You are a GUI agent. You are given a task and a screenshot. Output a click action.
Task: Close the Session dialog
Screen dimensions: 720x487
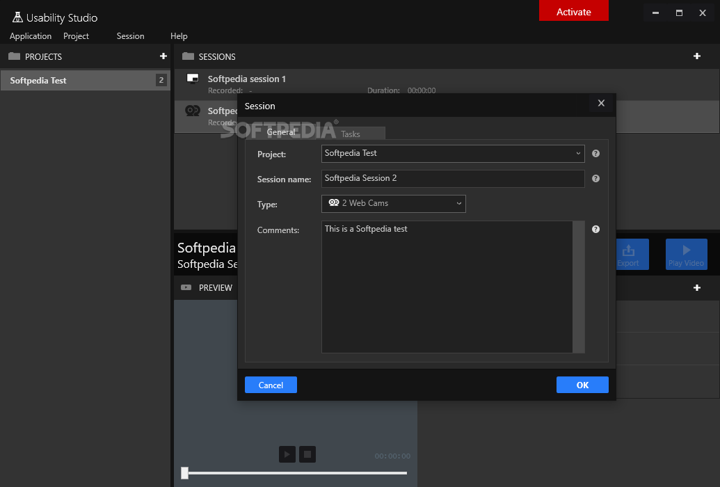(x=601, y=104)
